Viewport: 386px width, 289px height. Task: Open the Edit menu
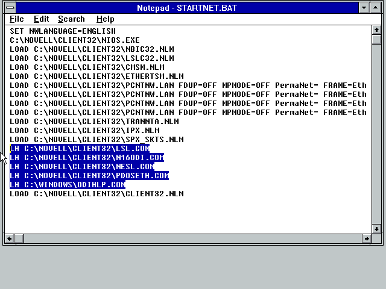[x=42, y=19]
